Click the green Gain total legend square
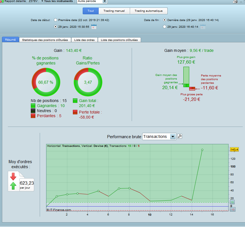Image resolution: width=245 pixels, height=227 pixels. coord(75,101)
